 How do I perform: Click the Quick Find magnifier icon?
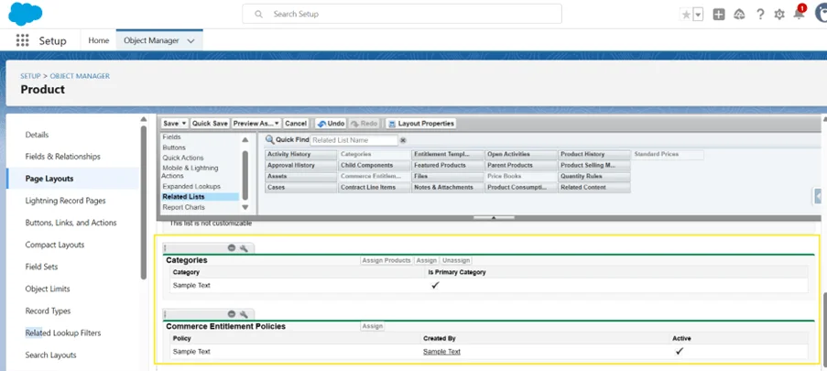click(x=269, y=140)
